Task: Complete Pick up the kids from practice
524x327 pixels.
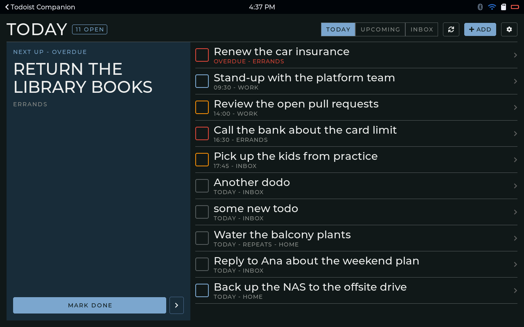Action: pos(202,160)
